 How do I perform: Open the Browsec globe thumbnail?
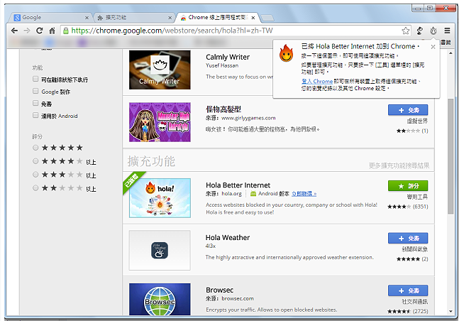[x=160, y=300]
